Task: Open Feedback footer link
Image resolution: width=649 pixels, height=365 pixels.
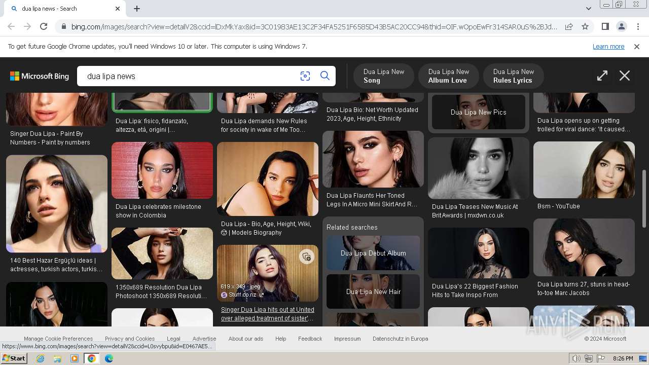Action: click(x=310, y=339)
